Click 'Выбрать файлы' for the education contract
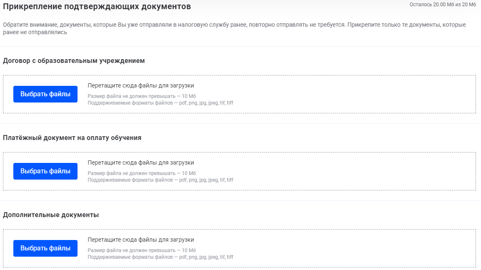481x270 pixels. pos(45,94)
